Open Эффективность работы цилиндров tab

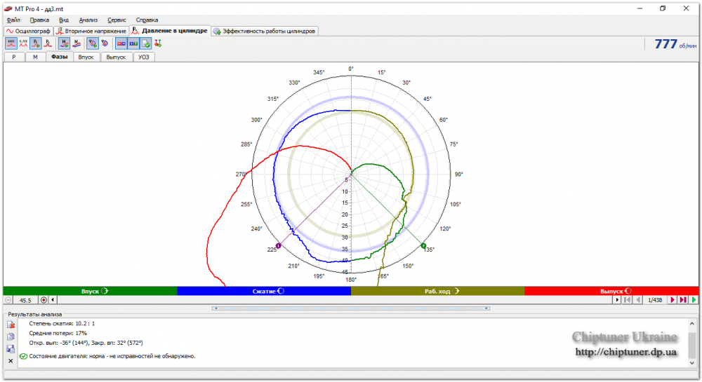tap(265, 31)
